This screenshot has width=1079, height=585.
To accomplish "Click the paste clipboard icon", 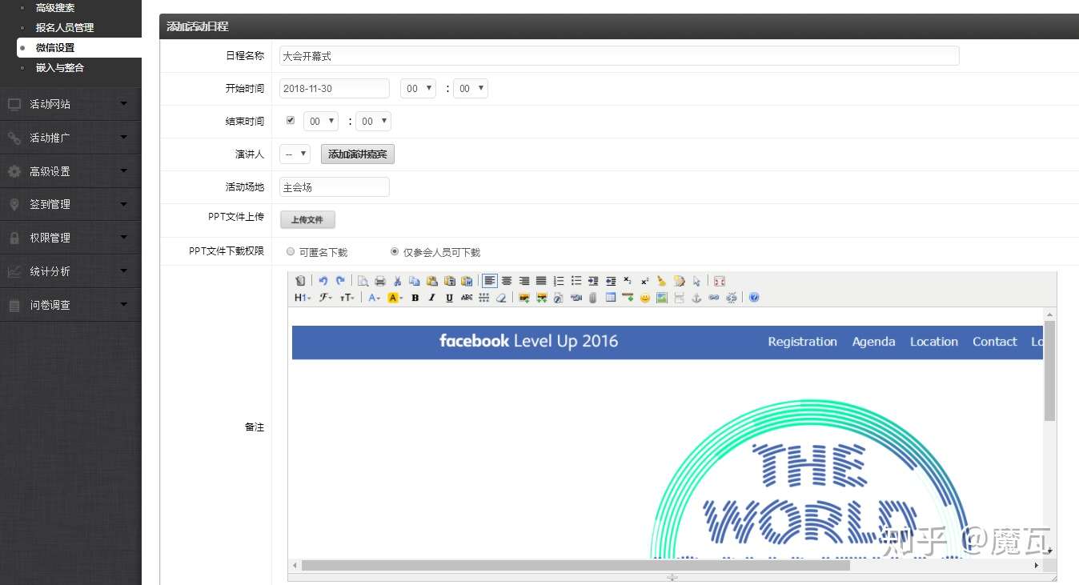I will pyautogui.click(x=432, y=281).
